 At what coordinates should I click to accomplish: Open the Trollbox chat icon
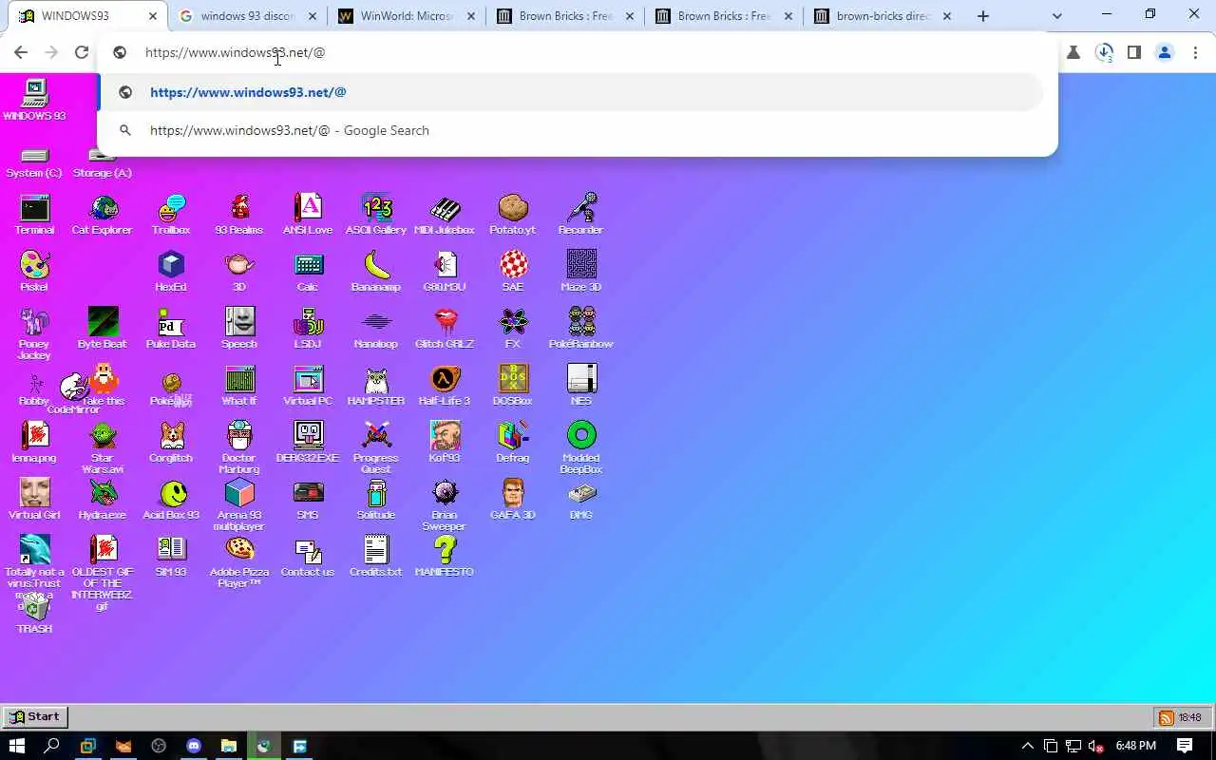coord(171,215)
